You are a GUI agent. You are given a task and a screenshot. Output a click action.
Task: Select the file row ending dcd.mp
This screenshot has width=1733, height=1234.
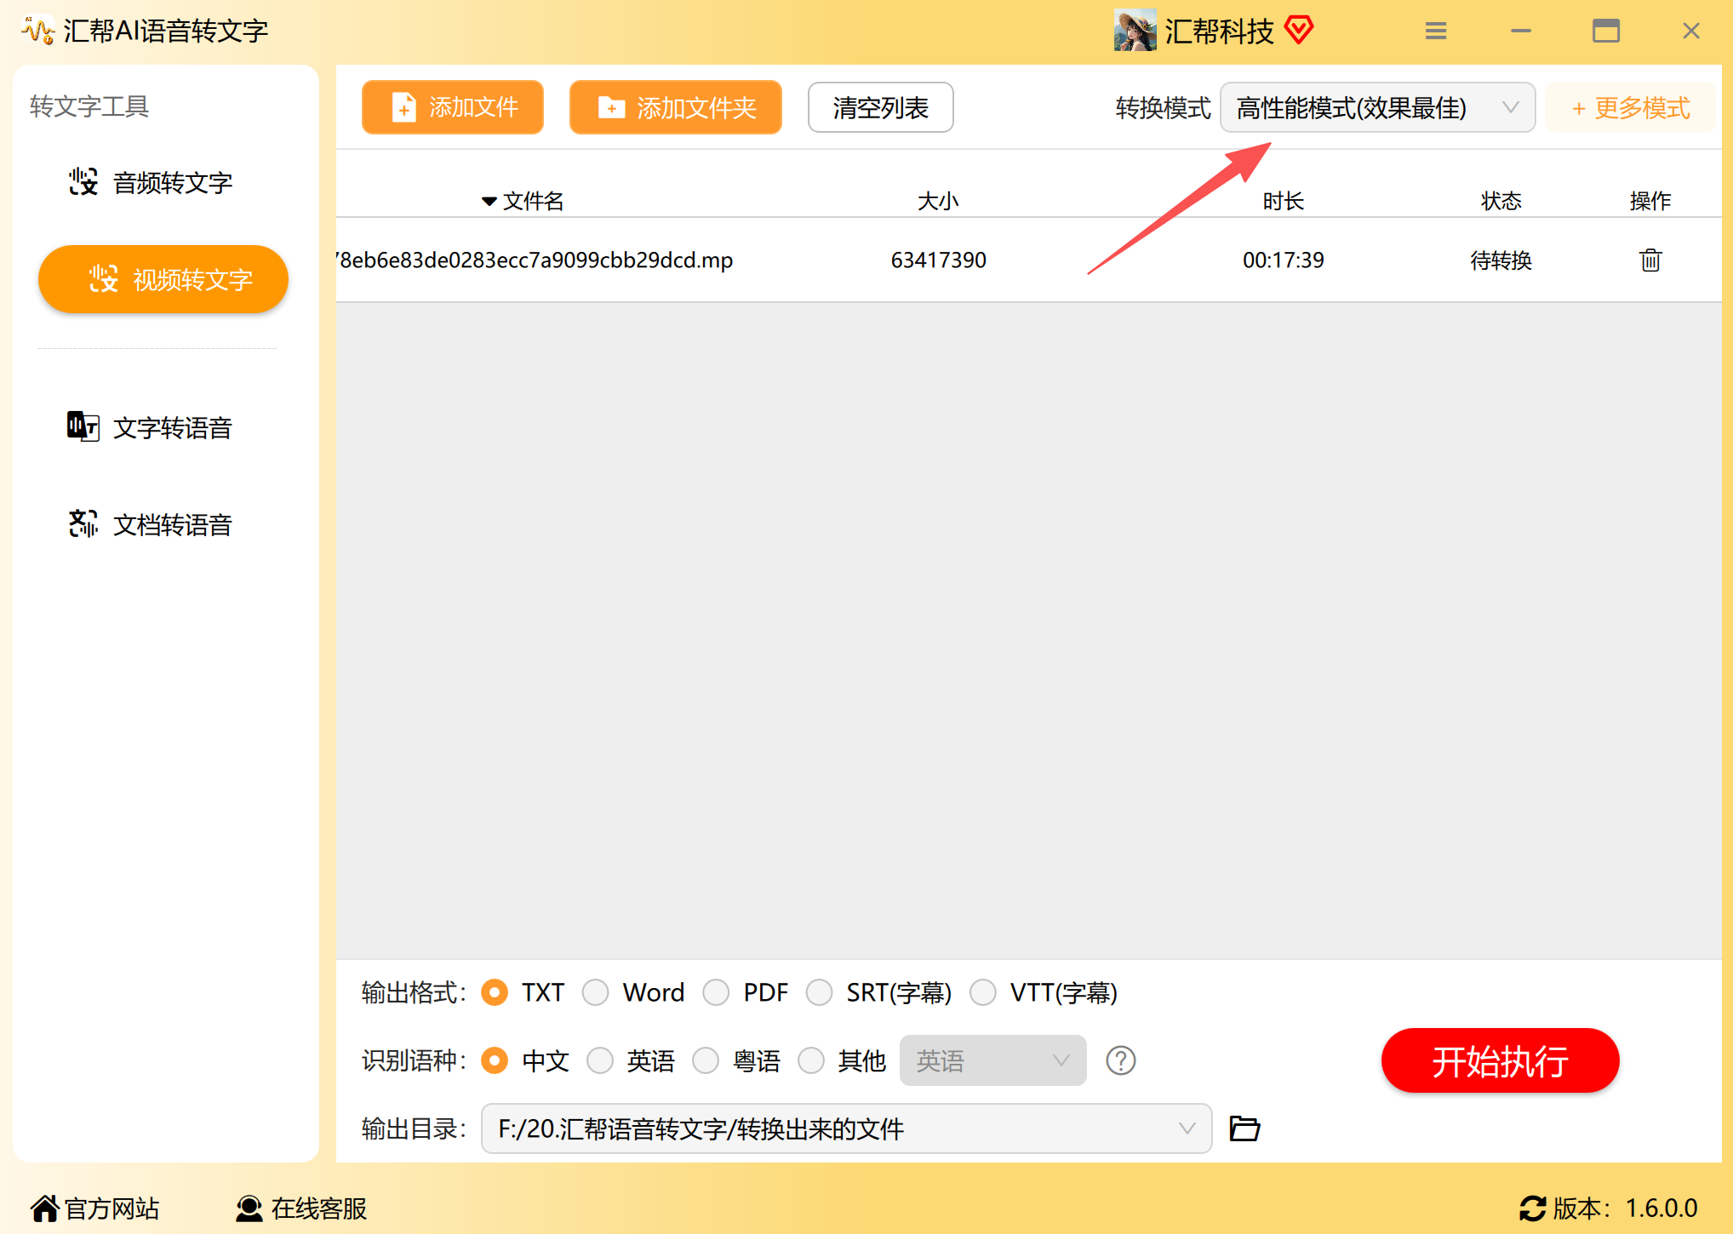(1028, 260)
